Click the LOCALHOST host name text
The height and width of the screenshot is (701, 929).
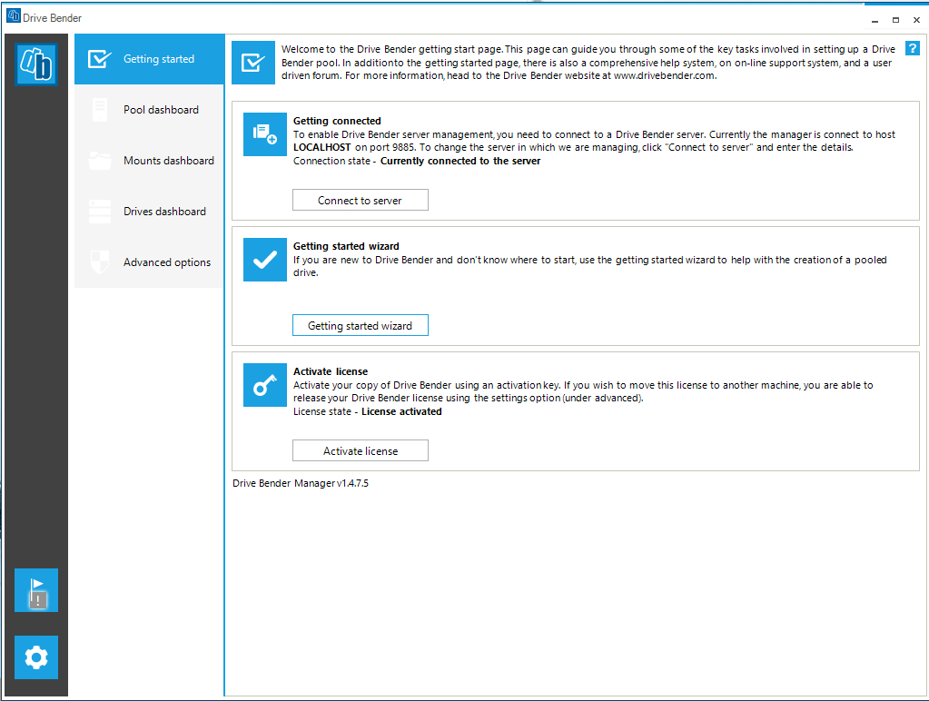[x=321, y=147]
